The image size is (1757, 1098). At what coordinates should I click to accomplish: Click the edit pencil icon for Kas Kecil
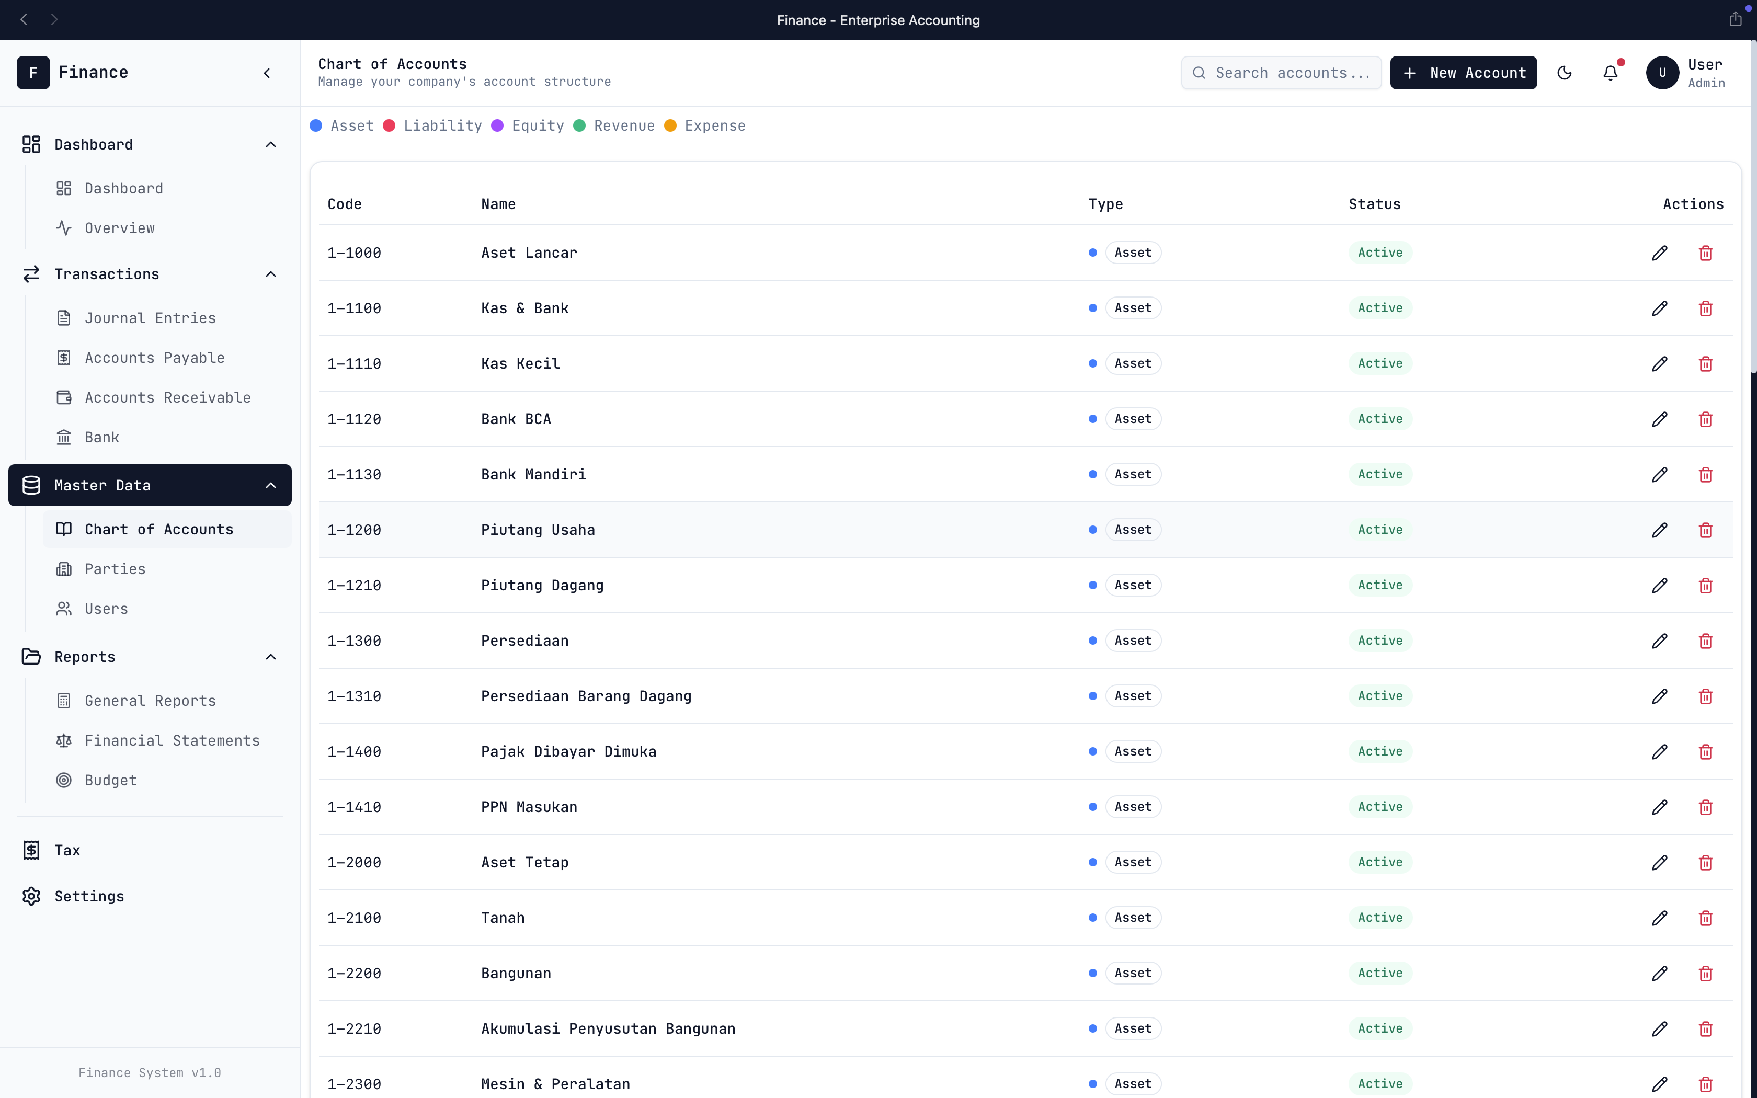click(x=1660, y=363)
